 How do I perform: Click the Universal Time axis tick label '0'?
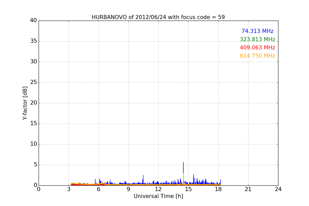coord(39,189)
